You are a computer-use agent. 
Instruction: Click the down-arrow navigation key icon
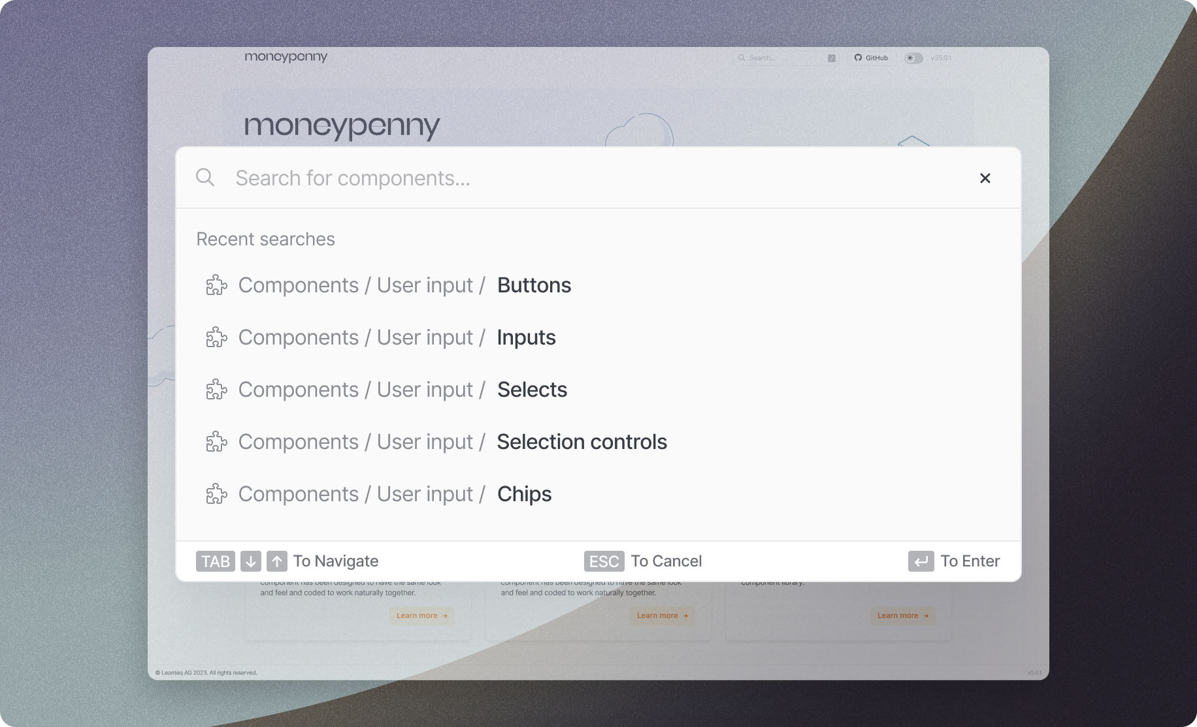pyautogui.click(x=251, y=561)
